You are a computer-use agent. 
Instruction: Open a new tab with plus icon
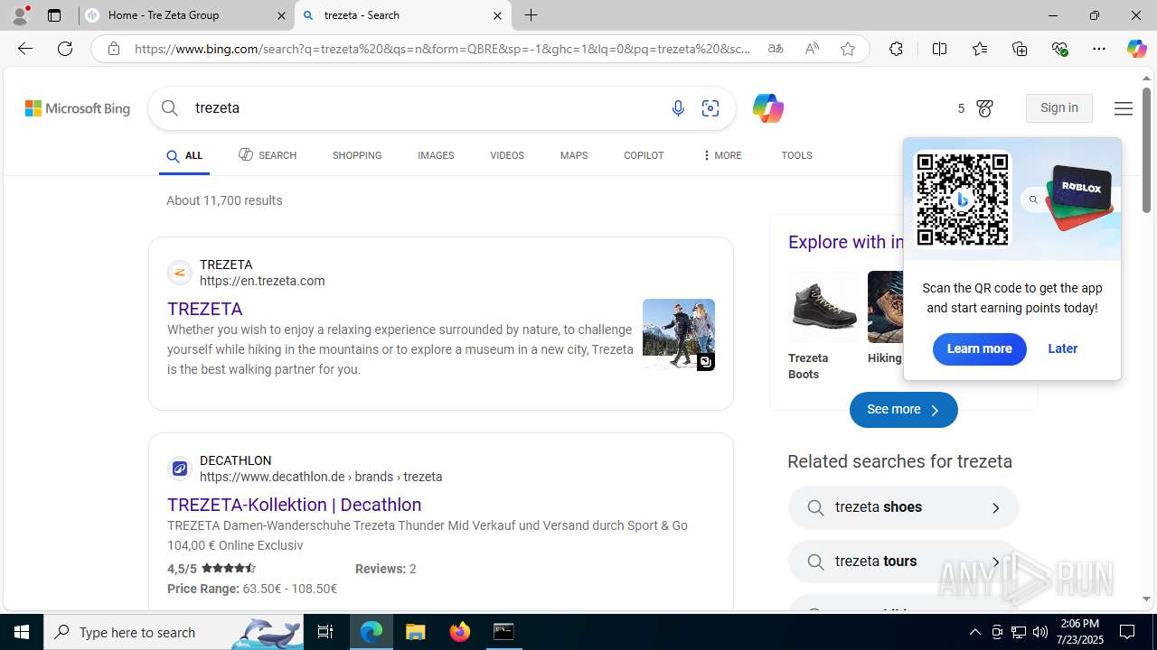(531, 15)
